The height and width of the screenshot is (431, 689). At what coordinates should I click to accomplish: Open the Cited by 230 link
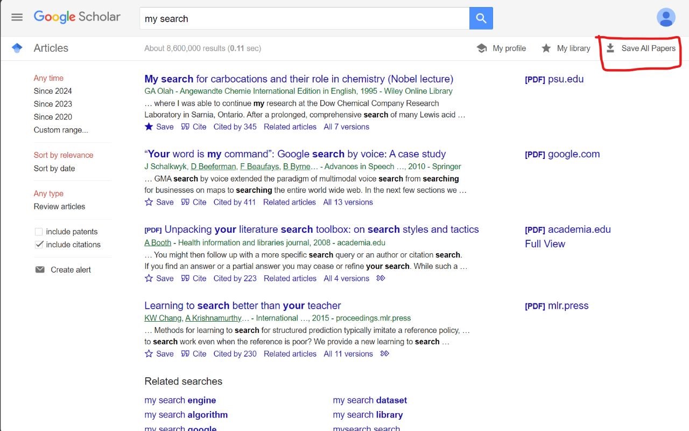[235, 354]
